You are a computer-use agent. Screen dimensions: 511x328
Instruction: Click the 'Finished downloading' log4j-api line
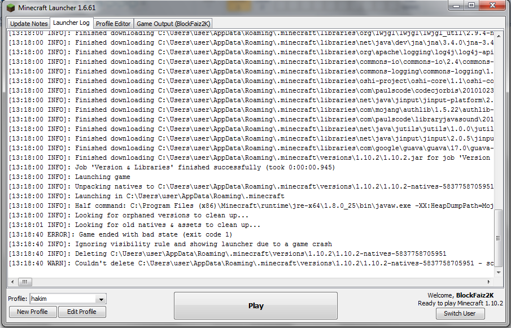pos(251,52)
